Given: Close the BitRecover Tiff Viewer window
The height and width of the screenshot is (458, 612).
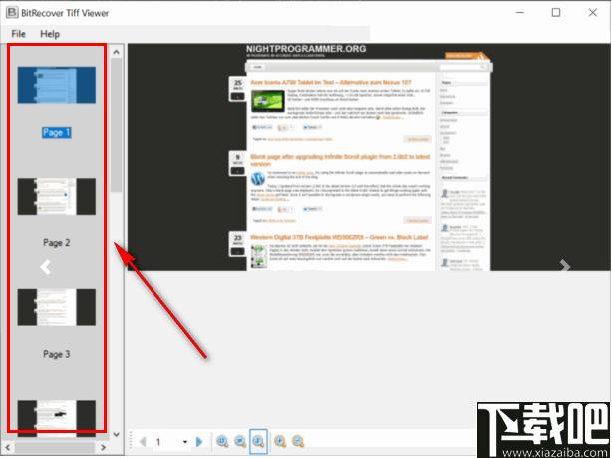Looking at the screenshot, I should (x=592, y=13).
